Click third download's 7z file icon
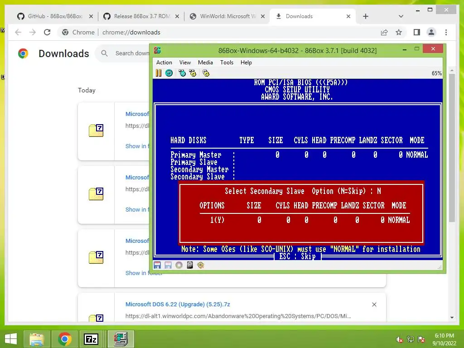This screenshot has width=464, height=348. (96, 257)
